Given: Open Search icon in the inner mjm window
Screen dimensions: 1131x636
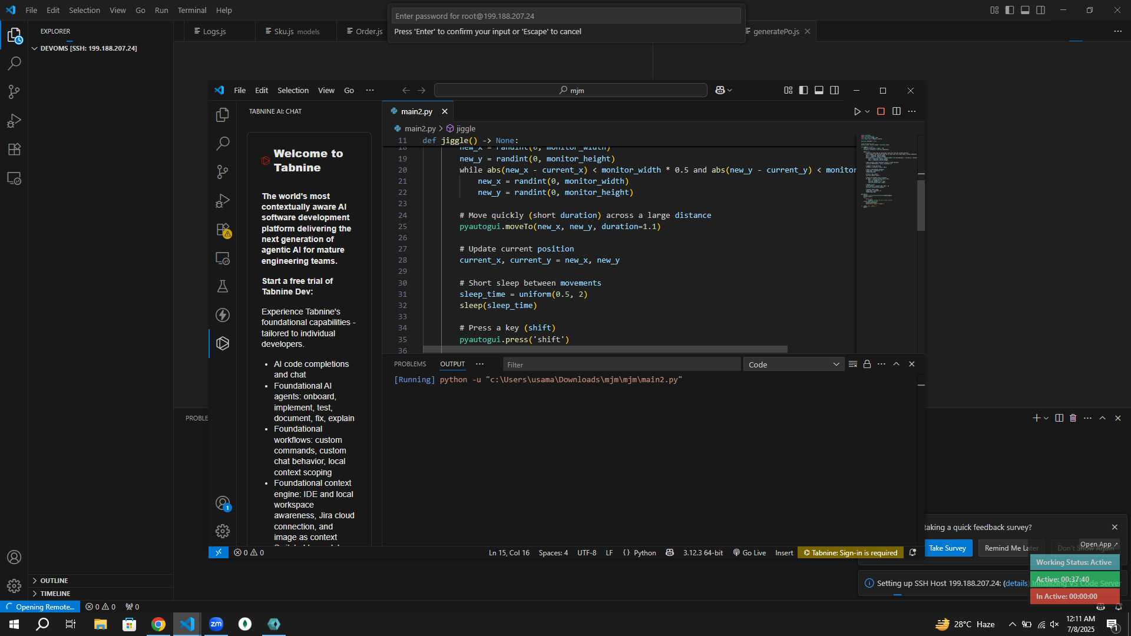Looking at the screenshot, I should tap(223, 143).
